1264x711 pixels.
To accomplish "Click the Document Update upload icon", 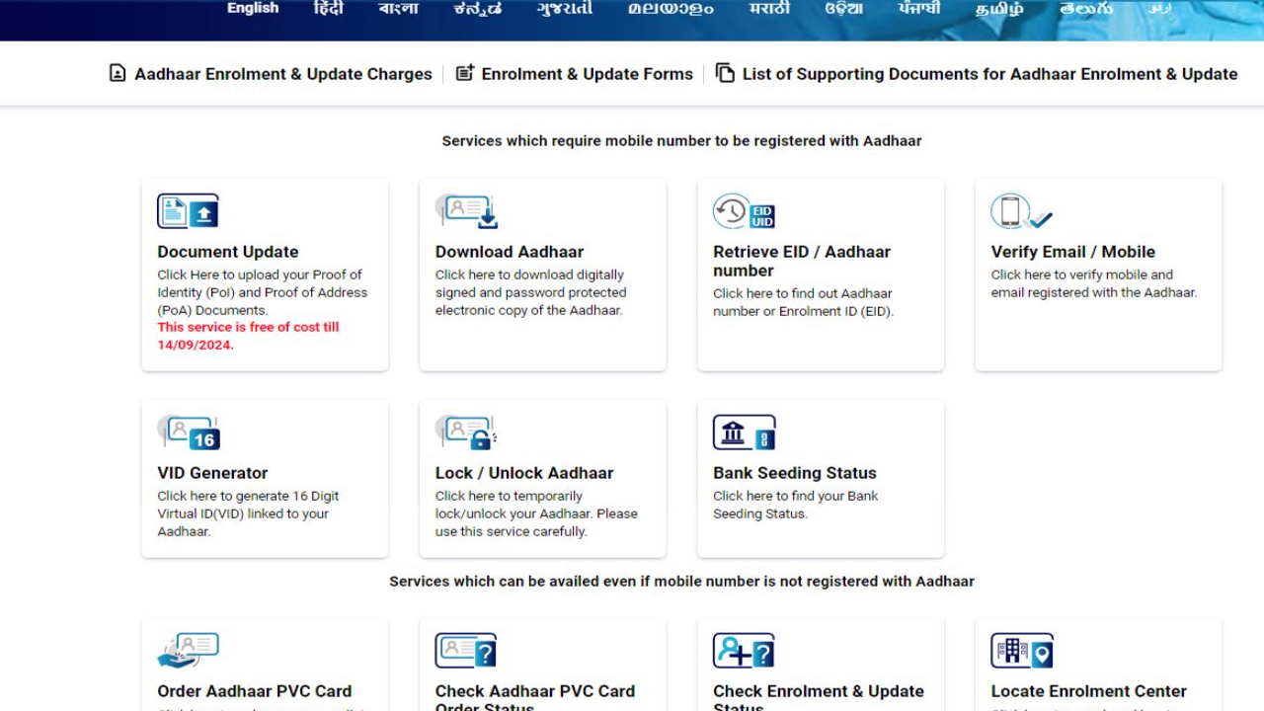I will coord(188,211).
